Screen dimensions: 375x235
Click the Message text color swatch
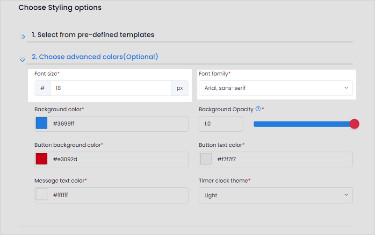point(42,194)
